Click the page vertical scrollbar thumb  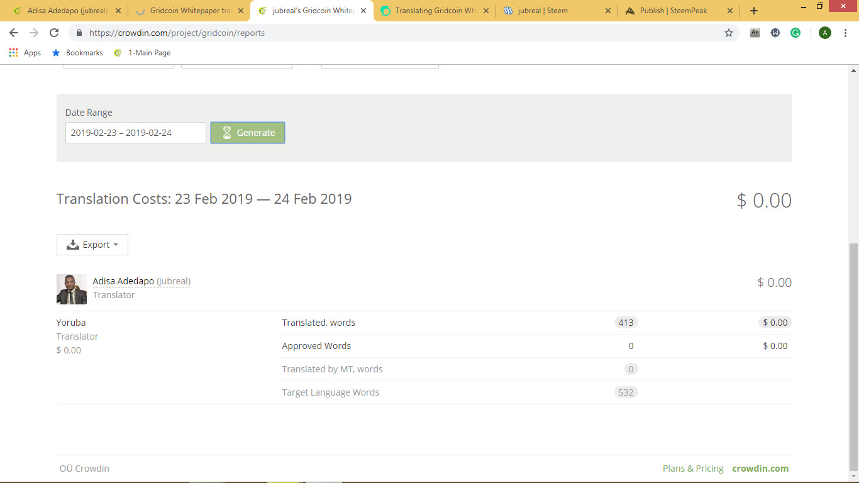(x=853, y=357)
